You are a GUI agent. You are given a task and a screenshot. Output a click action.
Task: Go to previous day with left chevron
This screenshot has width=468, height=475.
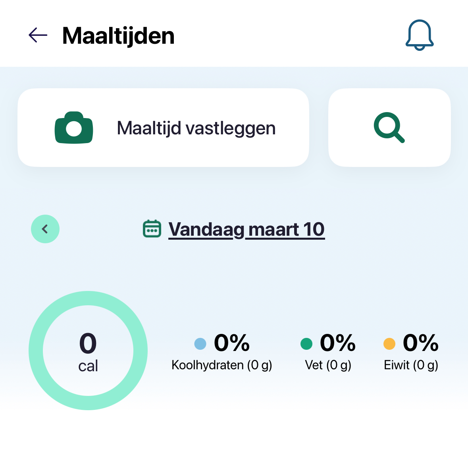point(45,229)
